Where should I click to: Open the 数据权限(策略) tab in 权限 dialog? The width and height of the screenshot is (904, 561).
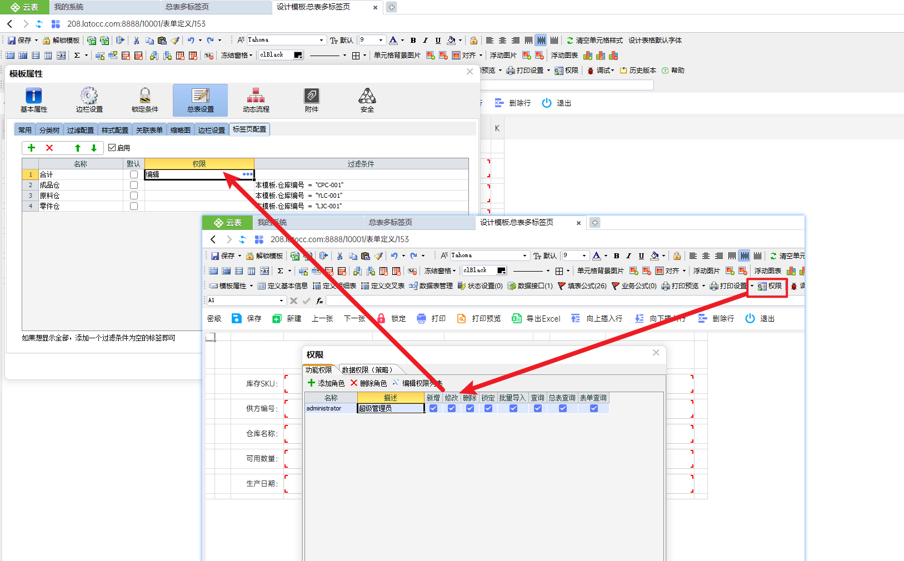click(368, 370)
